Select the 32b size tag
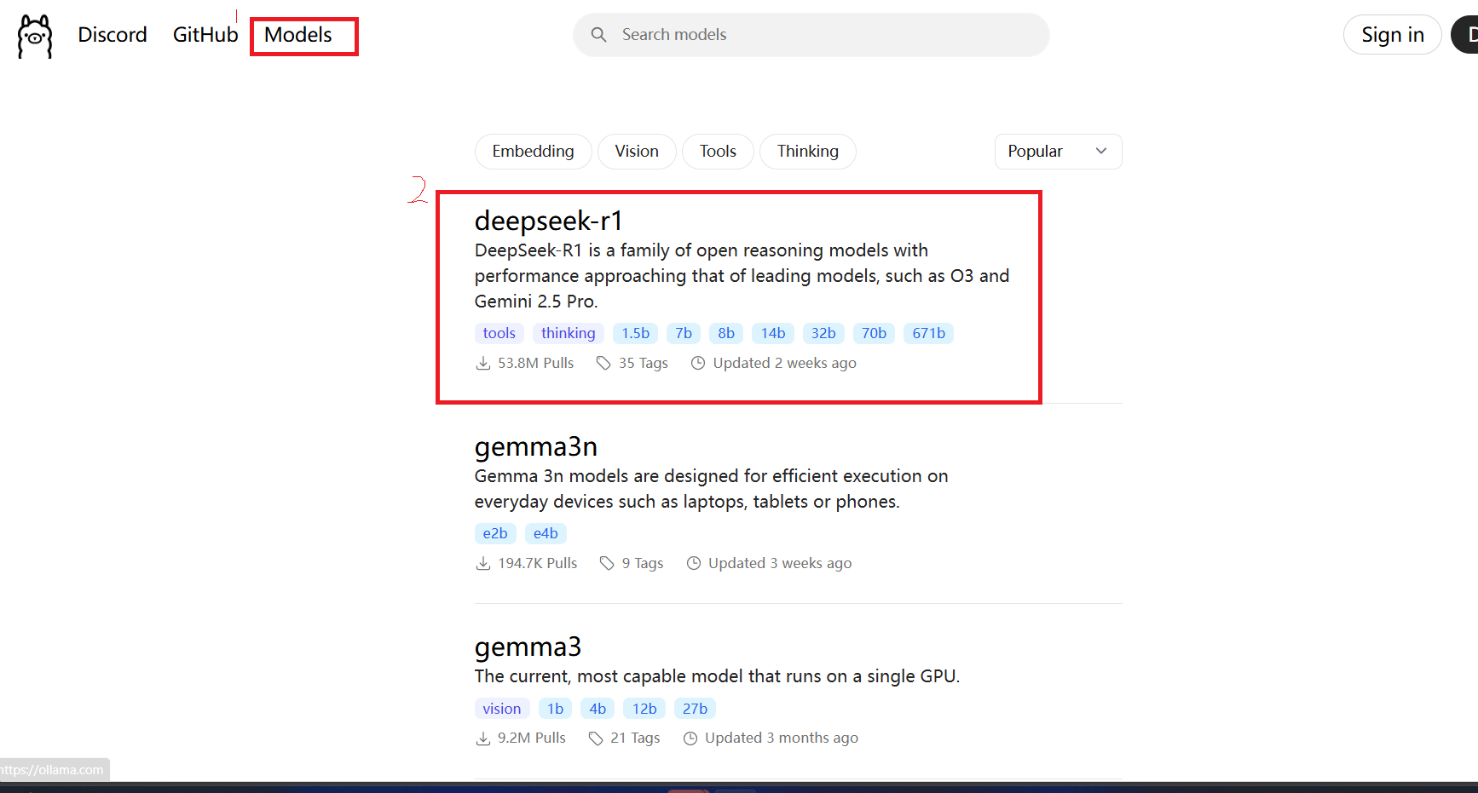 pyautogui.click(x=823, y=333)
